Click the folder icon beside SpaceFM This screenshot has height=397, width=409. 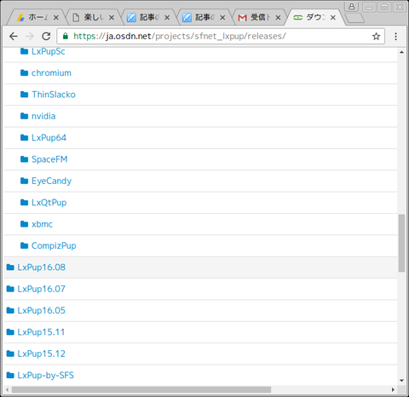[x=24, y=159]
